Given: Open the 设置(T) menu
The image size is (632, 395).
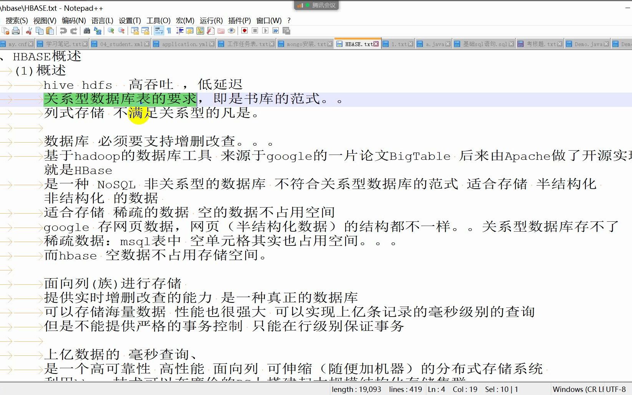Looking at the screenshot, I should tap(130, 20).
